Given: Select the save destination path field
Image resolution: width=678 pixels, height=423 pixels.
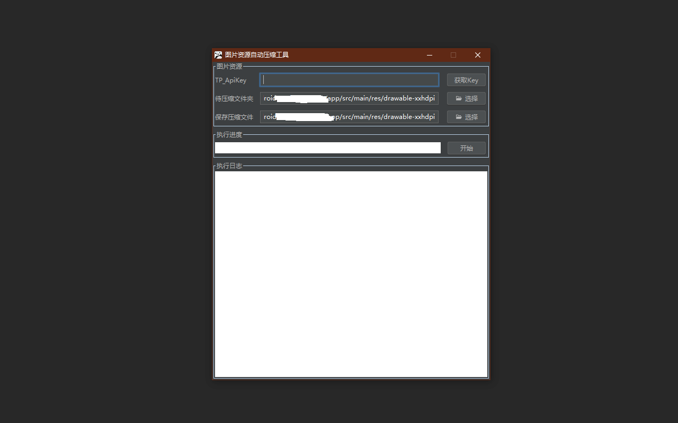Looking at the screenshot, I should coord(349,116).
